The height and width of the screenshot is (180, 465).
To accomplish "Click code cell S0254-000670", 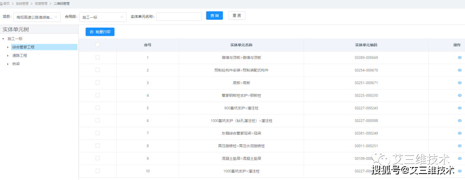I will (x=366, y=70).
